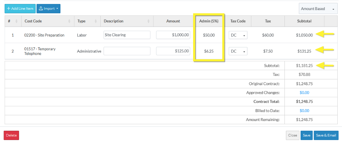Click the $125.00 amount field
The image size is (342, 144).
(173, 51)
